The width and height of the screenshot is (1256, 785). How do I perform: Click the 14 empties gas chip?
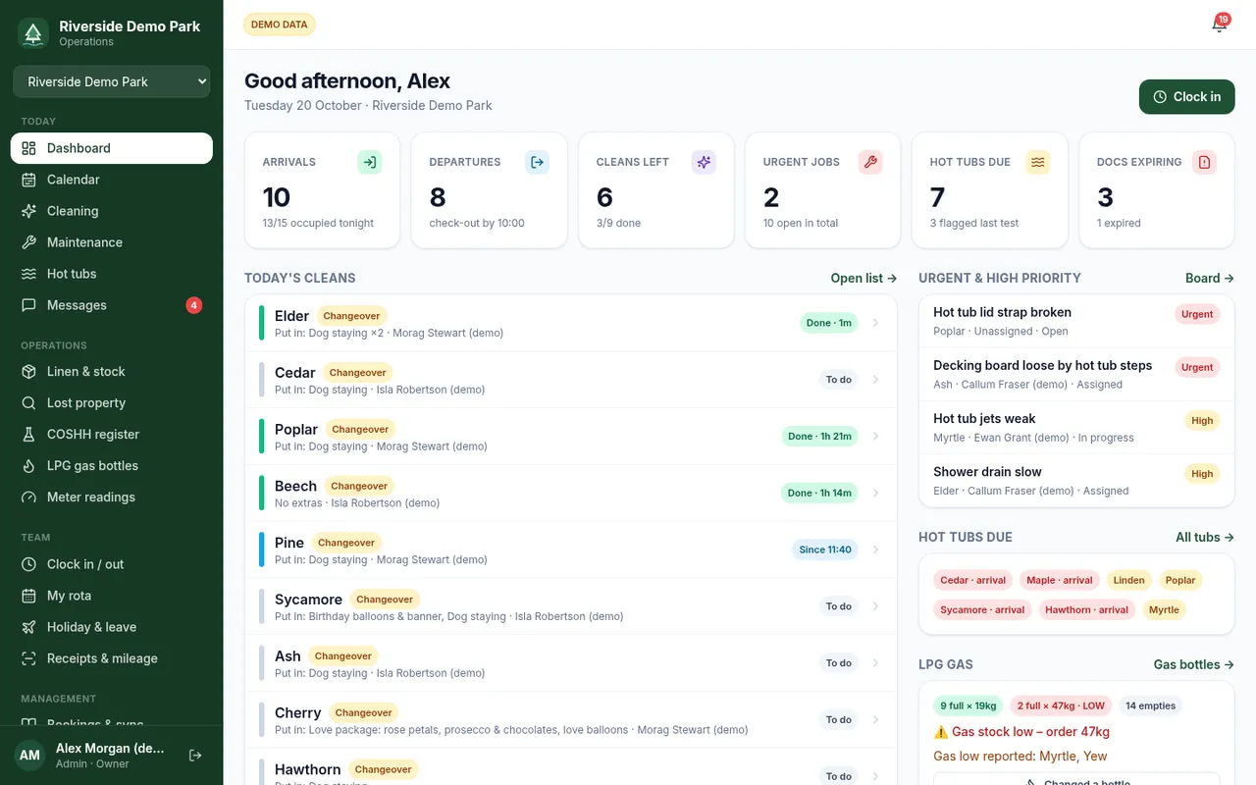point(1151,706)
